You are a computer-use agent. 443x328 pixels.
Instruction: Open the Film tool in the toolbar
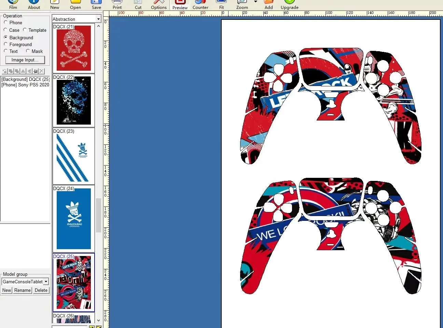coord(13,5)
